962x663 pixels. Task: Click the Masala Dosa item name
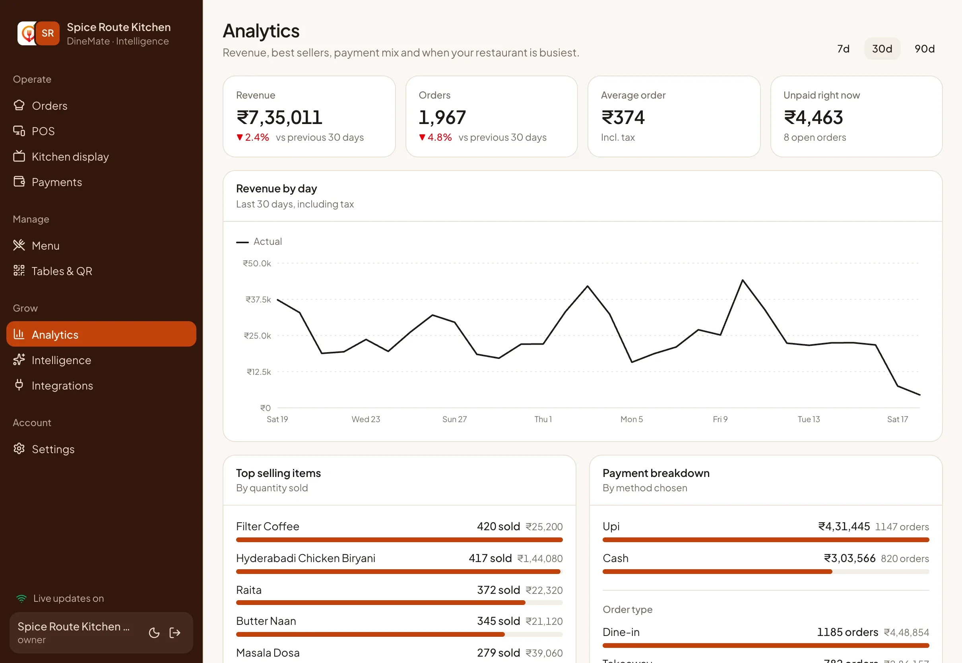[x=268, y=653]
